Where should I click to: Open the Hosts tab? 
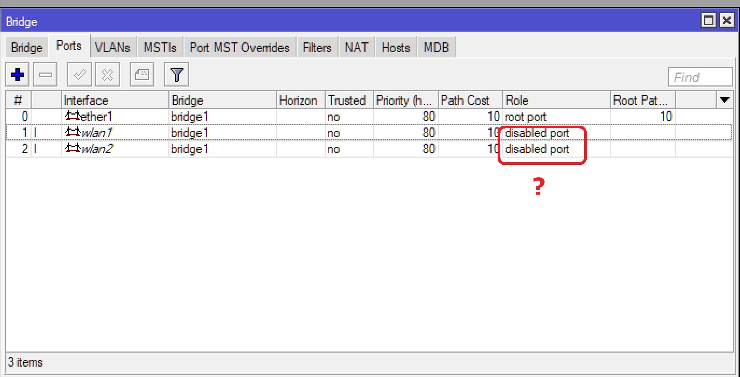click(396, 47)
